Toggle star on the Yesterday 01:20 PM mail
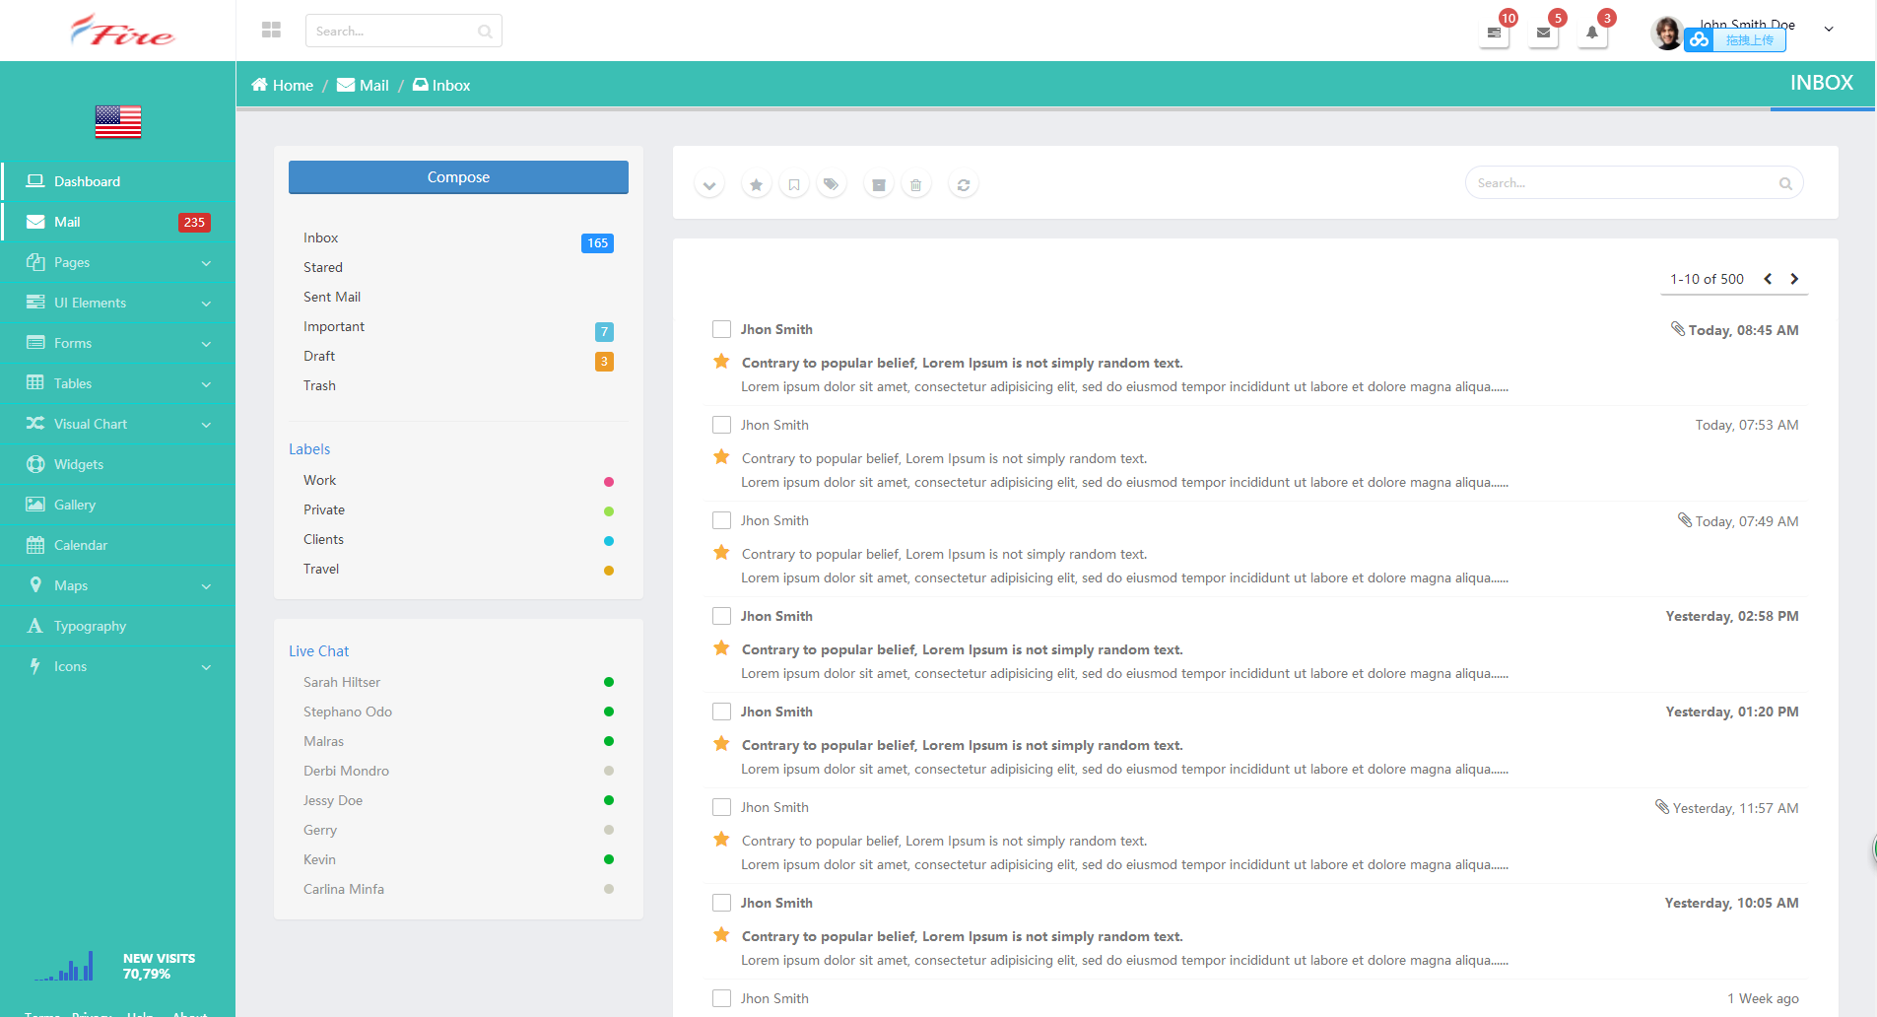Viewport: 1877px width, 1017px height. pos(721,744)
